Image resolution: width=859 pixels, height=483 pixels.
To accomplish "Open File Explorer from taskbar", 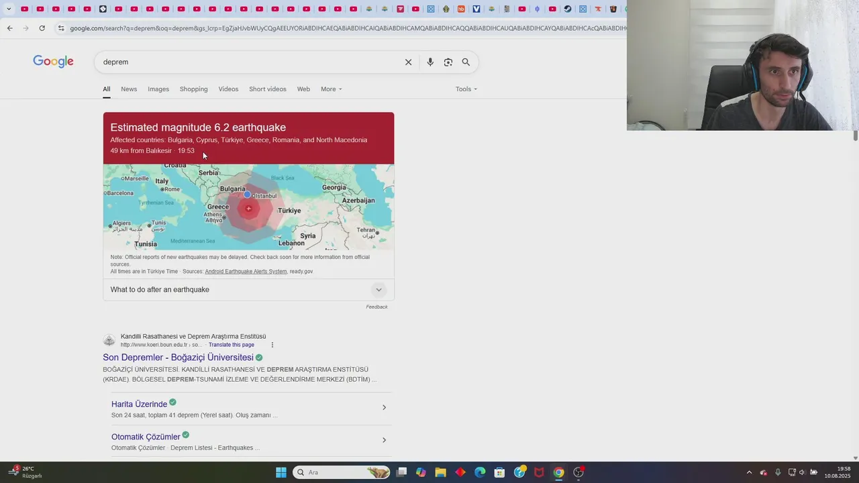I will point(441,472).
